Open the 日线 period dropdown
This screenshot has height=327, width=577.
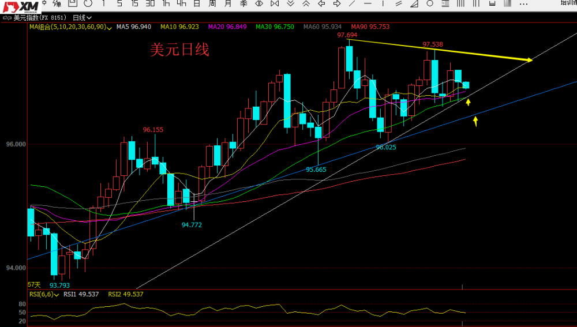tap(82, 18)
